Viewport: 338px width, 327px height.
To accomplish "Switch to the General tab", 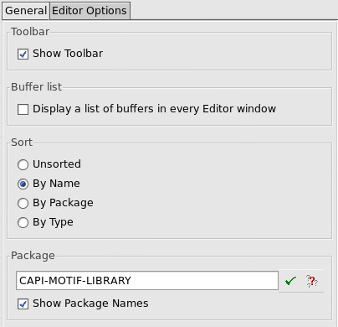I will [26, 11].
